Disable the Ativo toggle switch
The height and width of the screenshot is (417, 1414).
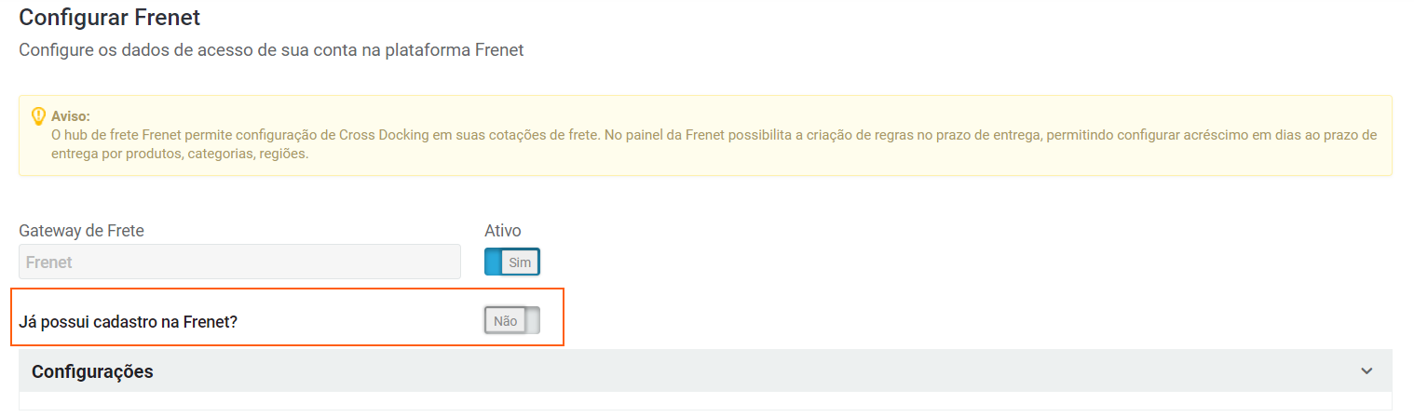coord(511,262)
